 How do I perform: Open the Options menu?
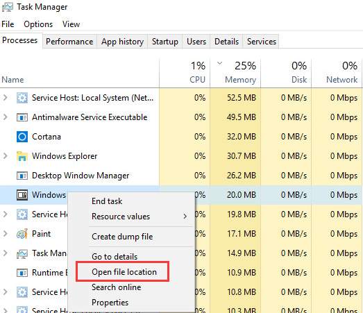(x=38, y=24)
